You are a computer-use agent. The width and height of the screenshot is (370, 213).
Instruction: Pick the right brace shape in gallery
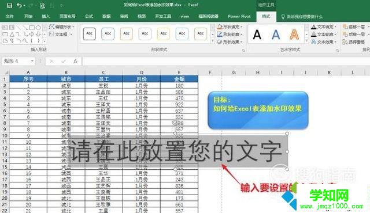[x=38, y=41]
